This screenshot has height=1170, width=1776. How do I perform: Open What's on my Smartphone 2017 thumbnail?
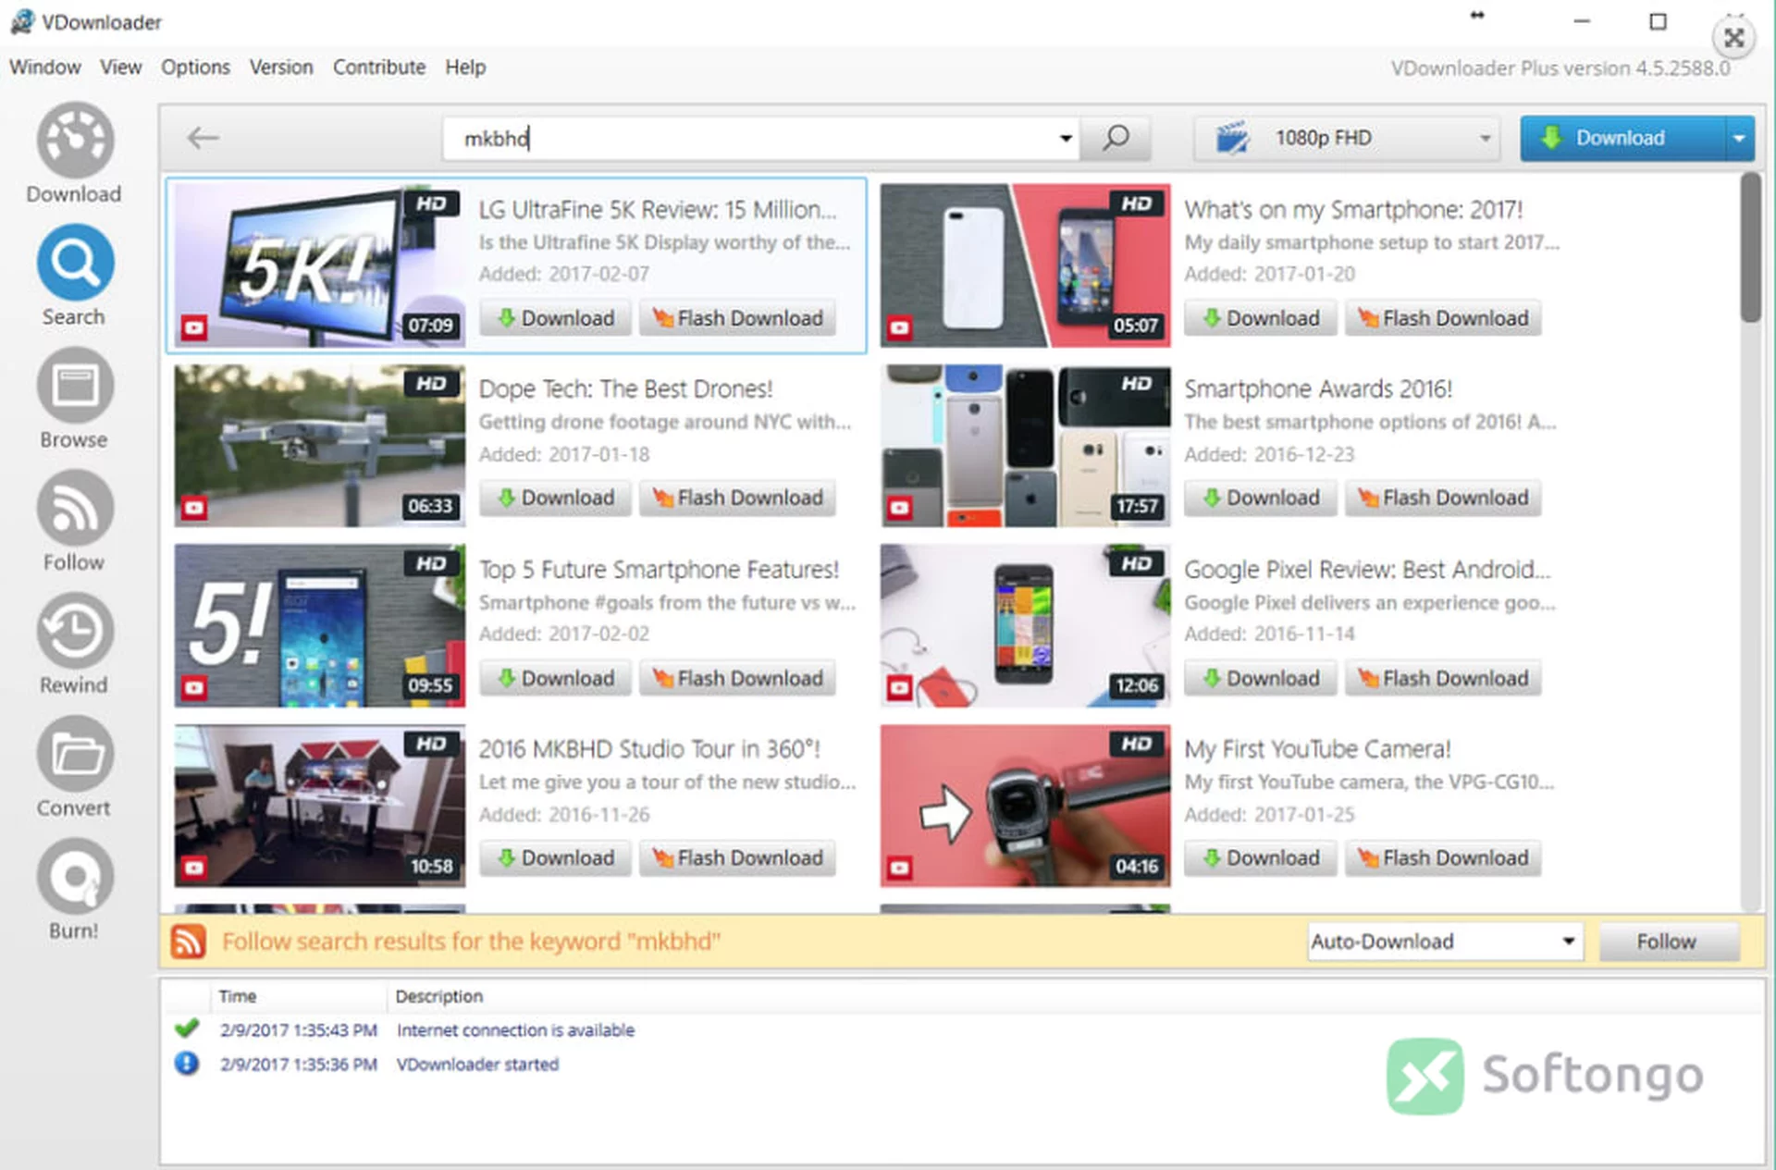1025,265
